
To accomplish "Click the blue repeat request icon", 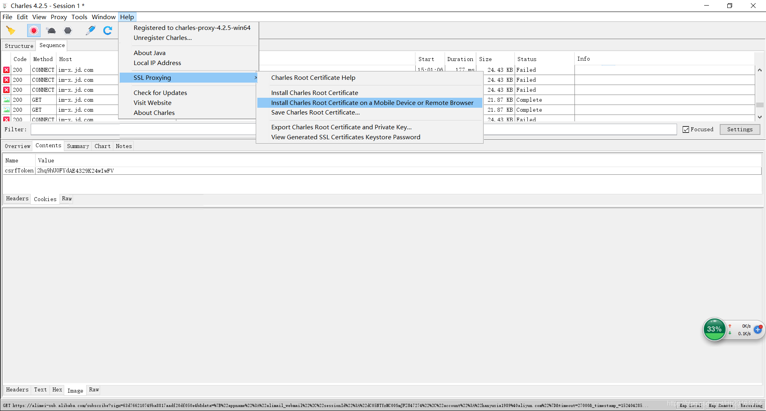I will (108, 30).
